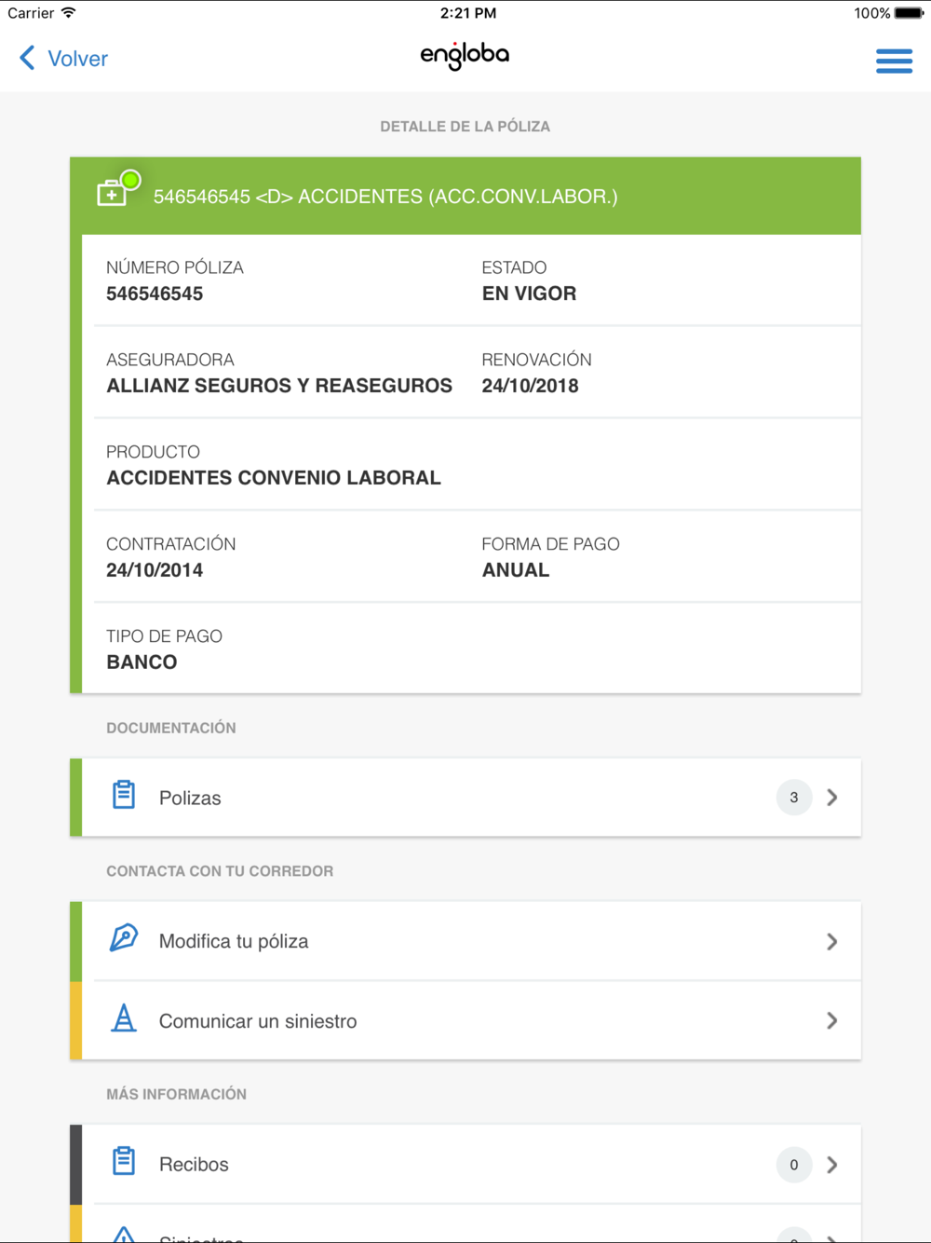Image resolution: width=931 pixels, height=1243 pixels.
Task: Expand Recibos with its right chevron
Action: [x=832, y=1165]
